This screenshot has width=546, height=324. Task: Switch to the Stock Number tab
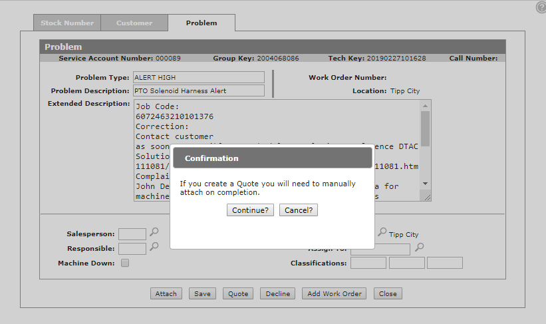click(x=67, y=23)
